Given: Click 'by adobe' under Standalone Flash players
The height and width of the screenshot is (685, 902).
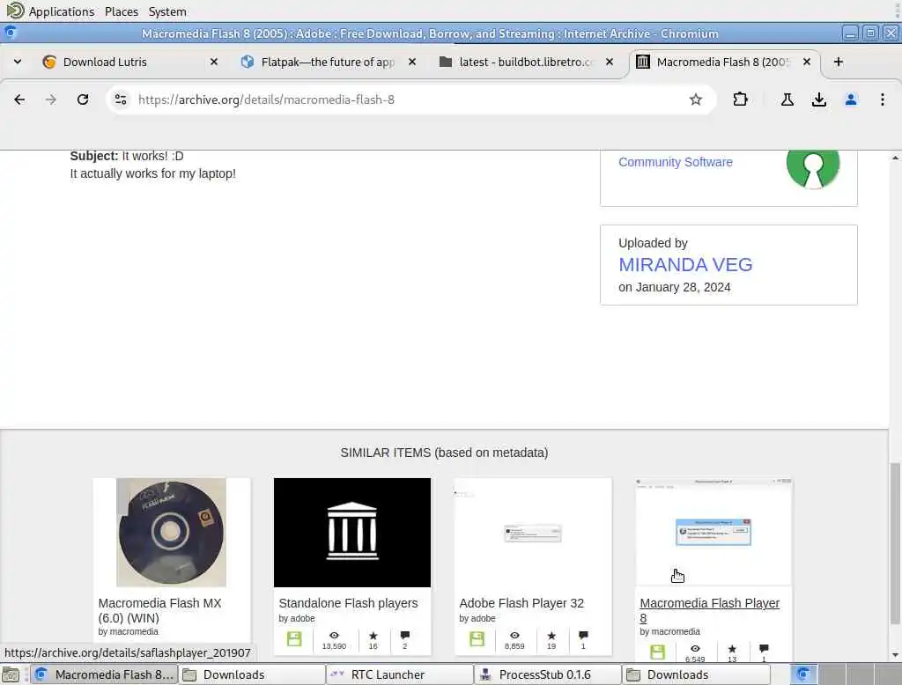Looking at the screenshot, I should click(x=296, y=618).
